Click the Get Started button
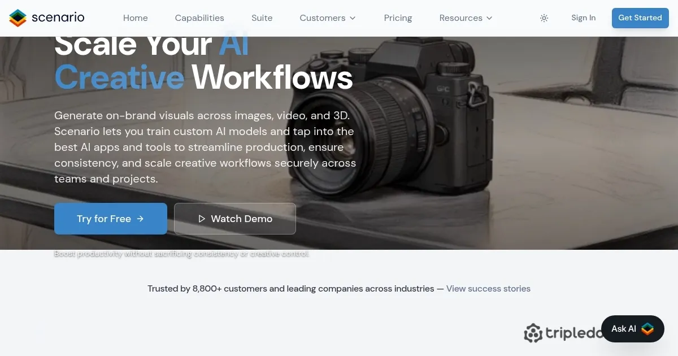Image resolution: width=678 pixels, height=356 pixels. pos(640,18)
